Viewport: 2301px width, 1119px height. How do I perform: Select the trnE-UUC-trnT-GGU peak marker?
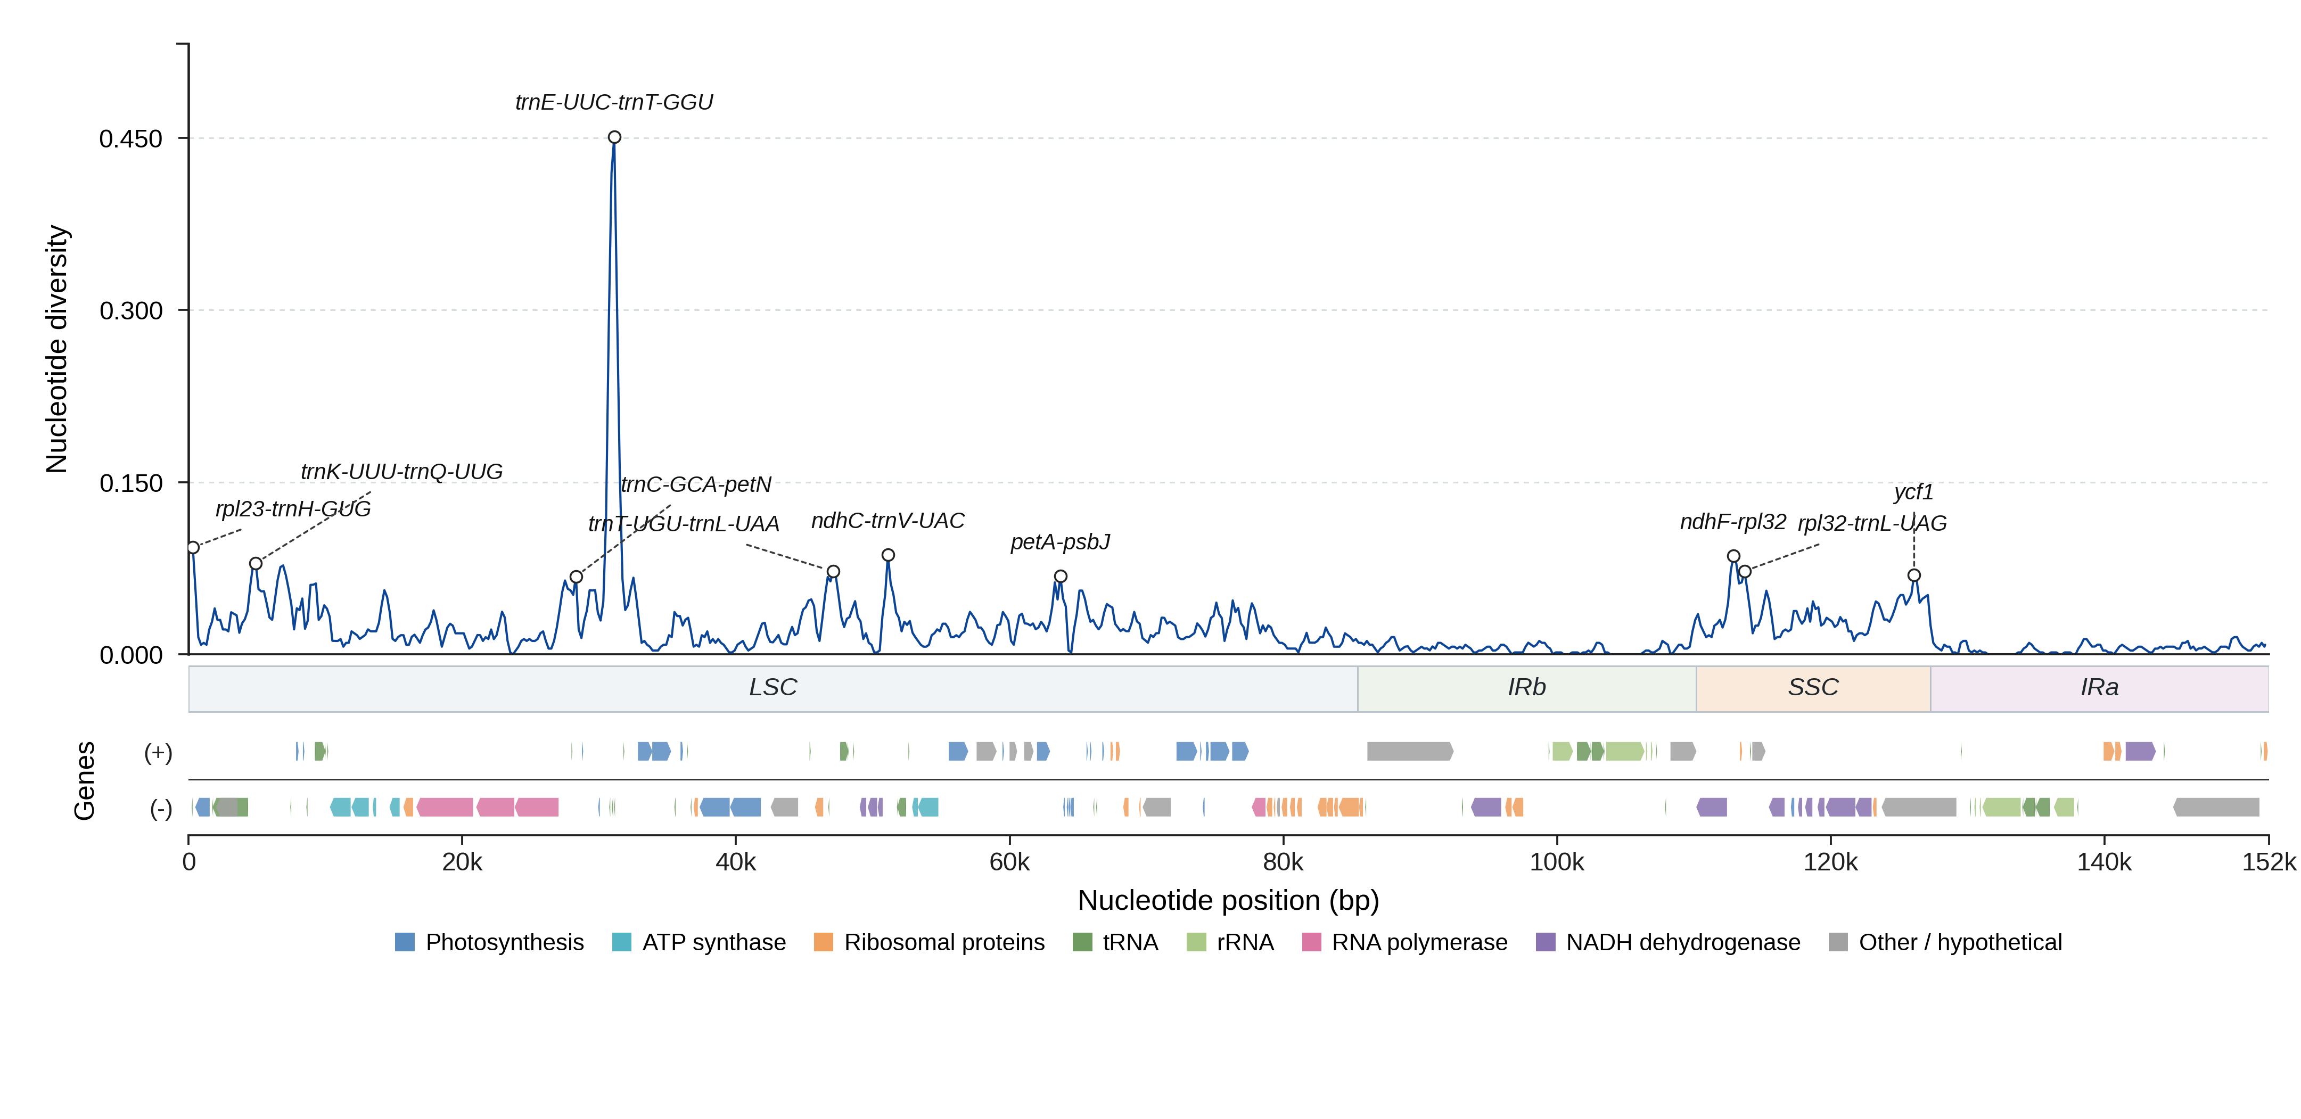coord(614,137)
